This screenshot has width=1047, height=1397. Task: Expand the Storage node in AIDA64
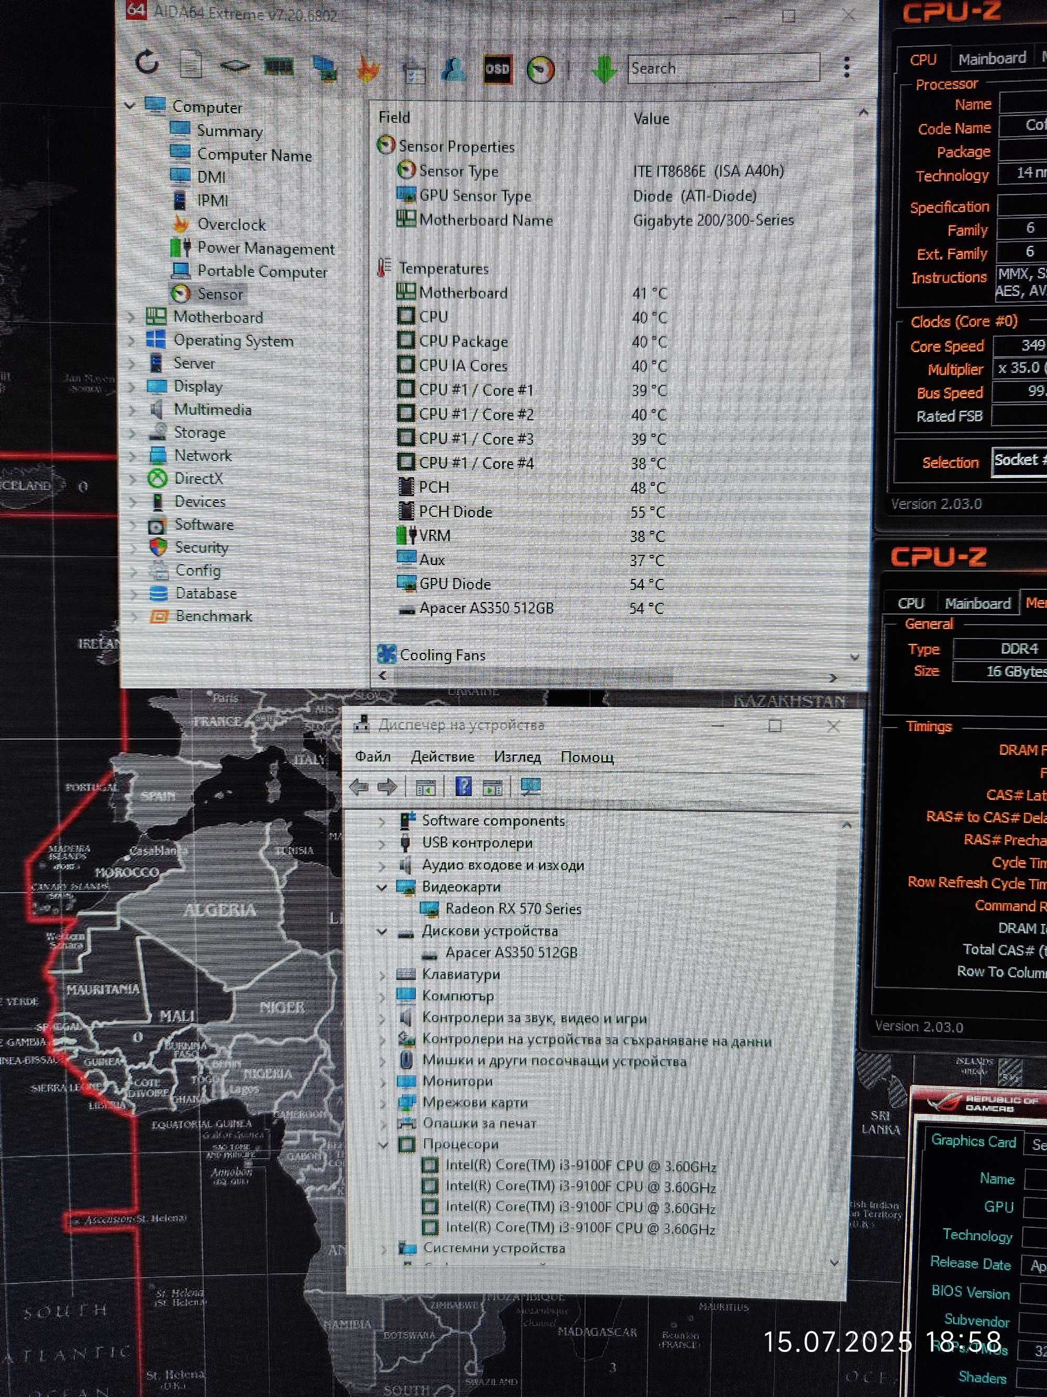point(132,433)
